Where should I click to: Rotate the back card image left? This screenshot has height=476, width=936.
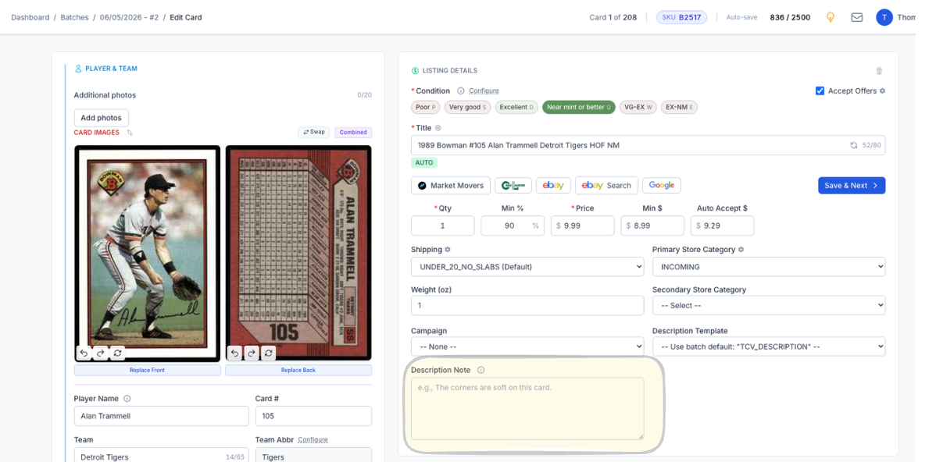coord(234,353)
